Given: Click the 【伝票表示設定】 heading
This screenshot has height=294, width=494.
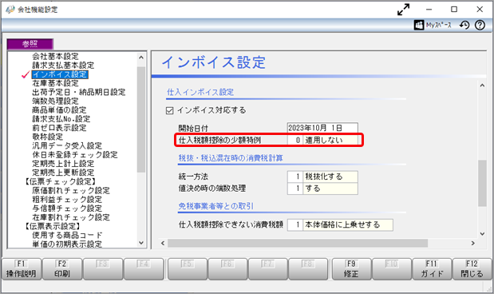Looking at the screenshot, I should click(53, 226).
